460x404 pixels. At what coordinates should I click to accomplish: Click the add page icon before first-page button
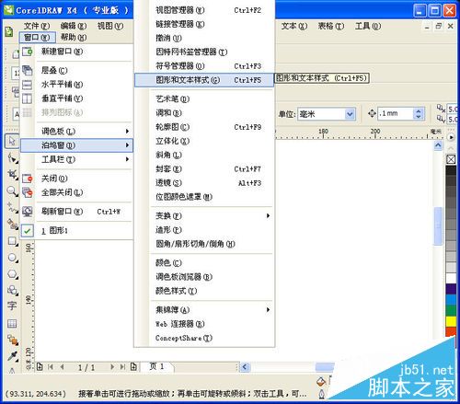[x=40, y=366]
